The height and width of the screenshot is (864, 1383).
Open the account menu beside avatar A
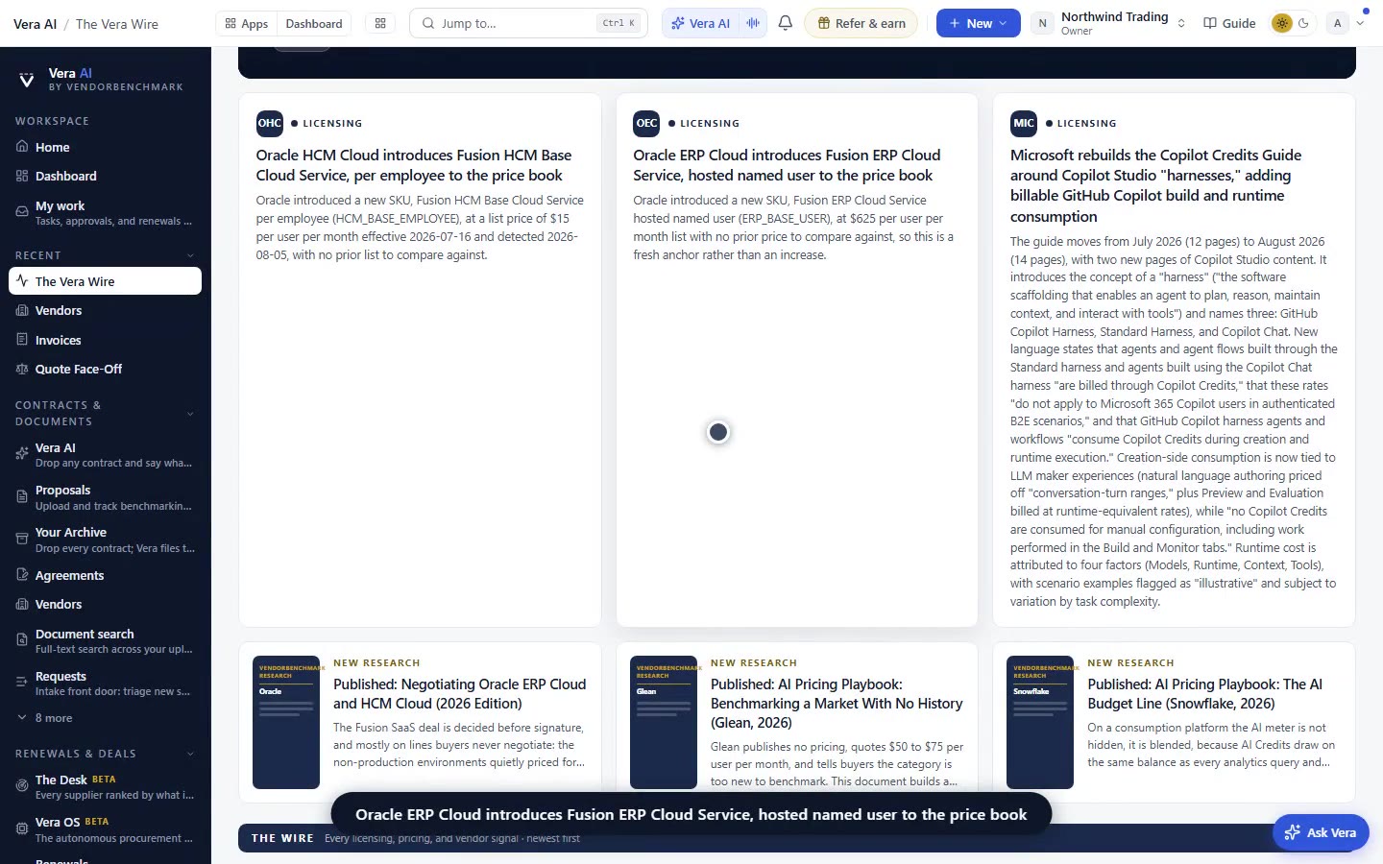tap(1360, 23)
